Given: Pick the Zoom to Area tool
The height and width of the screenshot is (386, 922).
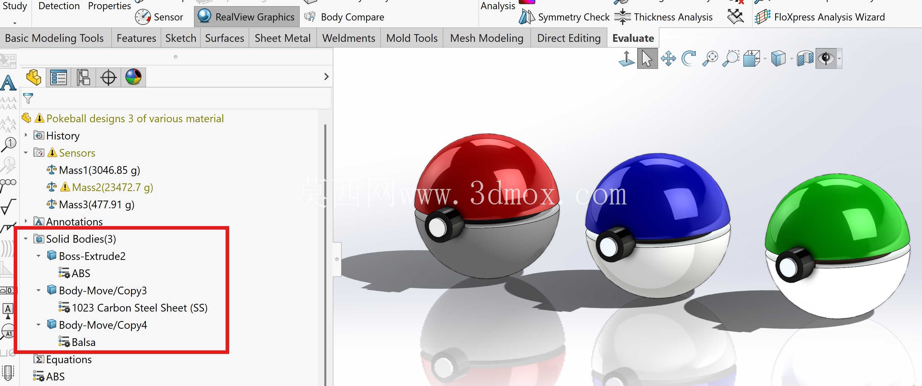Looking at the screenshot, I should (x=731, y=58).
